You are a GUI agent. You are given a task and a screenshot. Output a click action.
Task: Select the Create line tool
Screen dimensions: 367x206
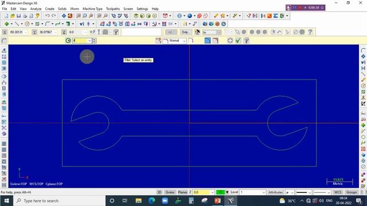click(x=17, y=24)
